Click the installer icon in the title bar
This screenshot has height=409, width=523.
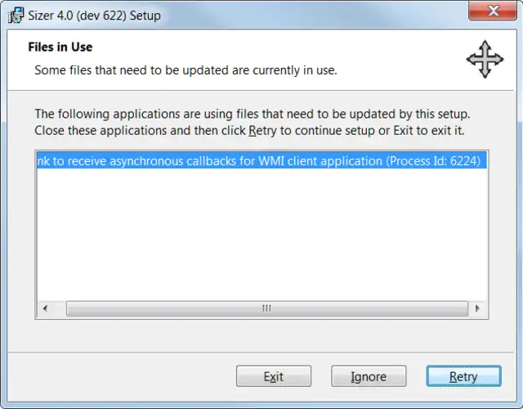pyautogui.click(x=16, y=16)
